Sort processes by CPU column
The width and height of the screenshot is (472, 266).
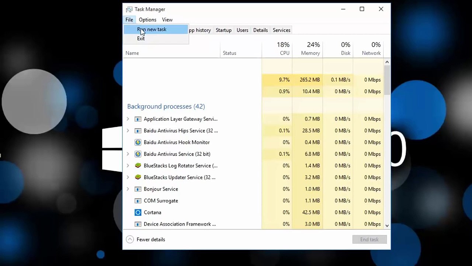pyautogui.click(x=277, y=50)
